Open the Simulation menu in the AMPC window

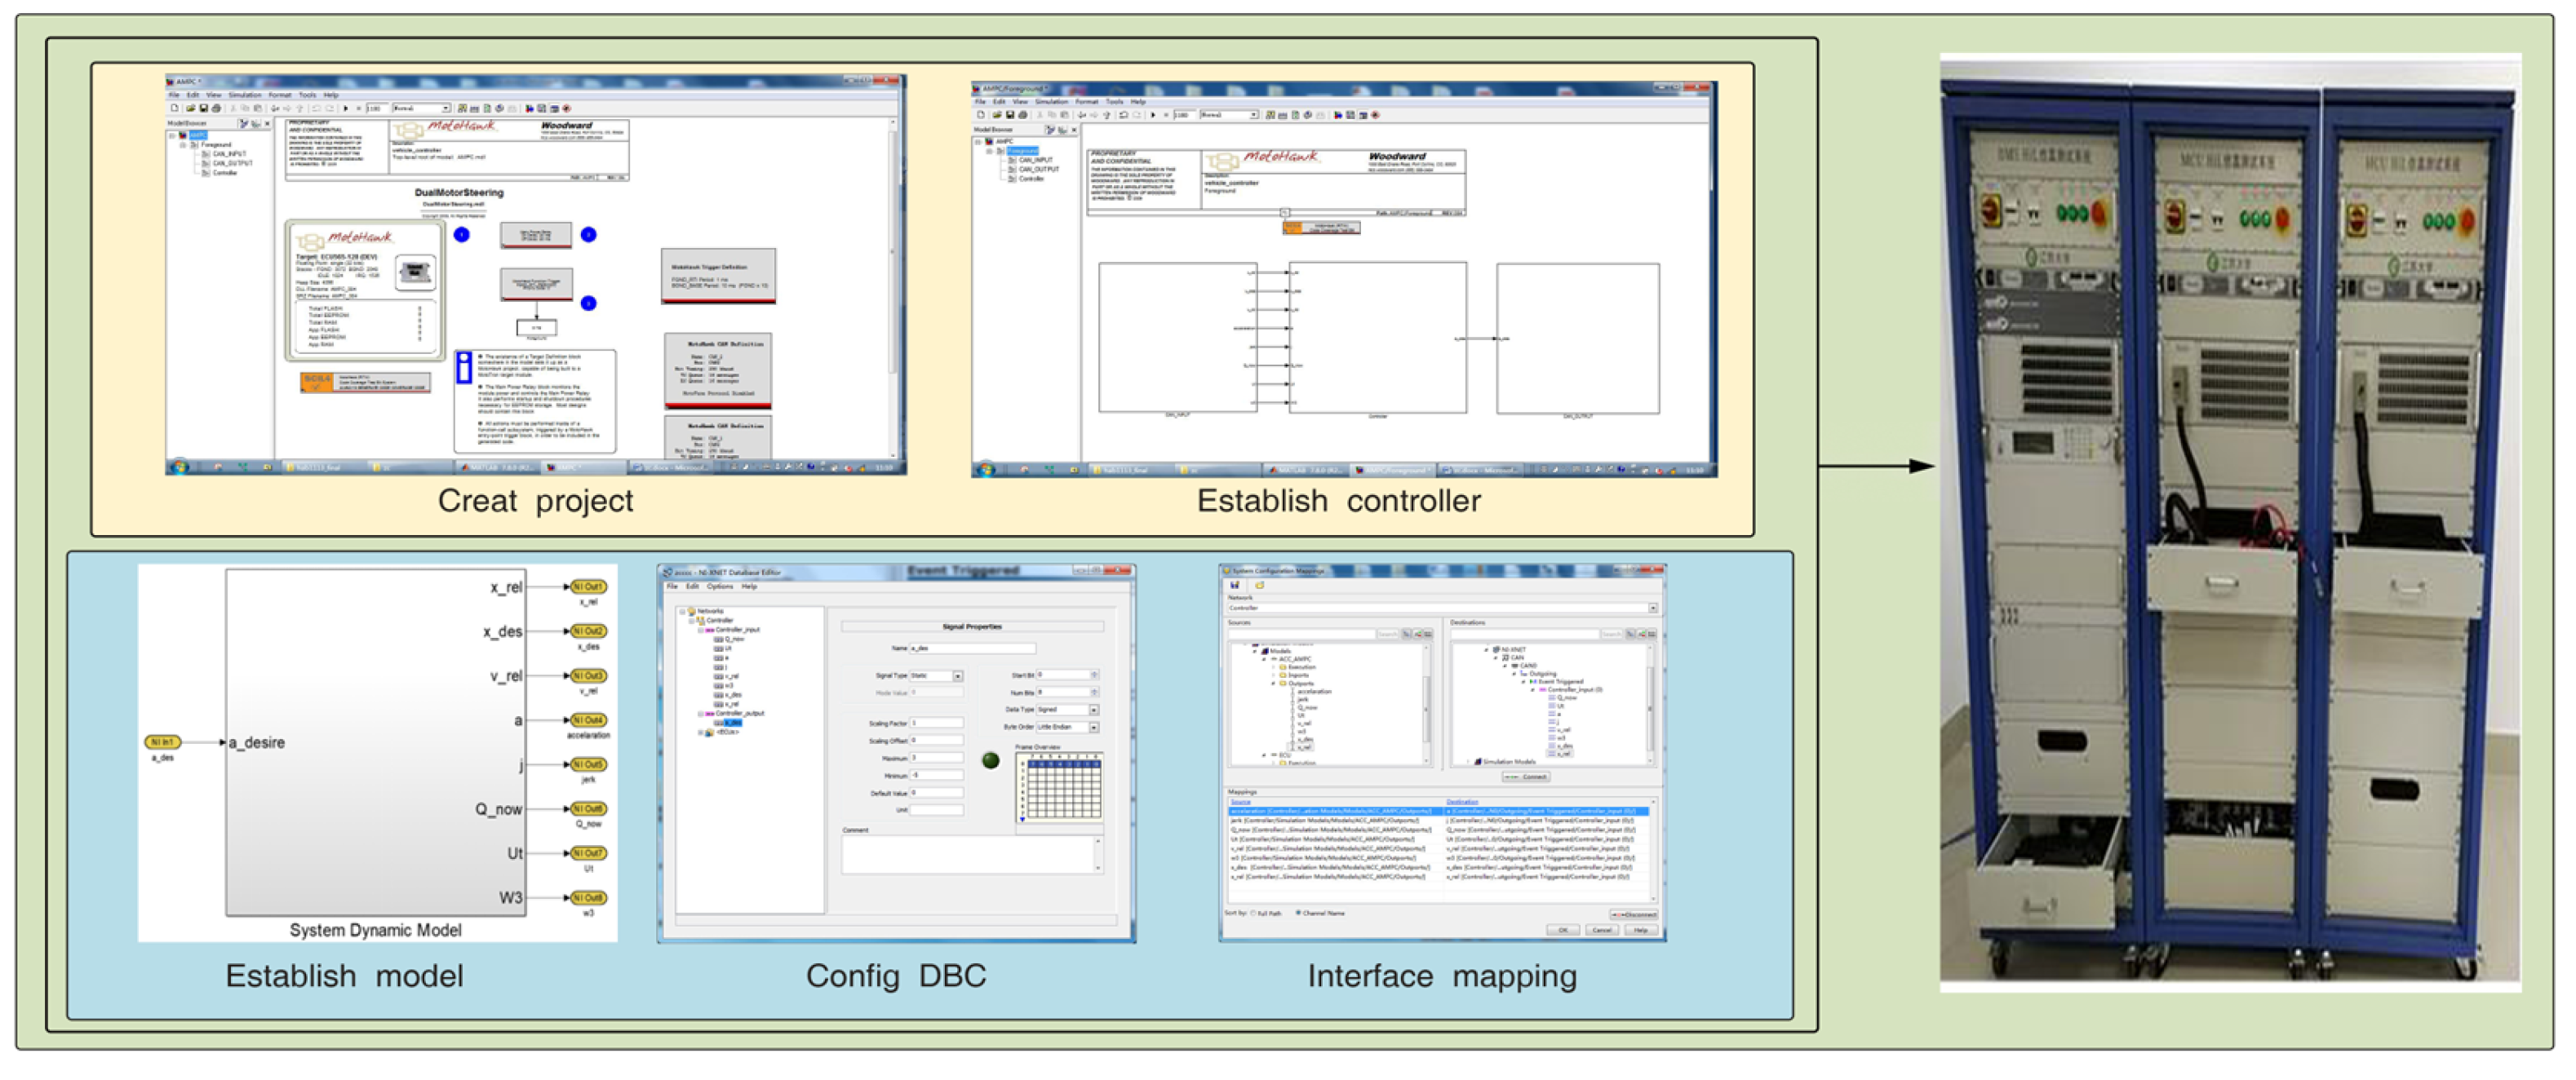[244, 95]
